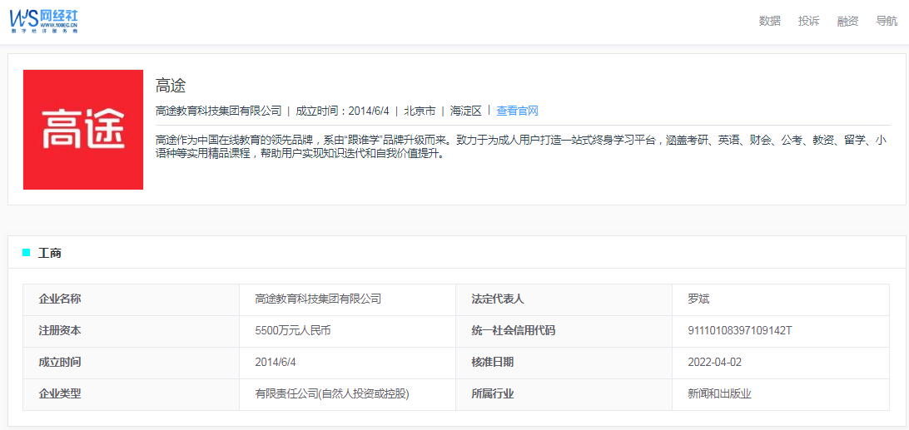Follow the 查看官网 link

click(518, 111)
